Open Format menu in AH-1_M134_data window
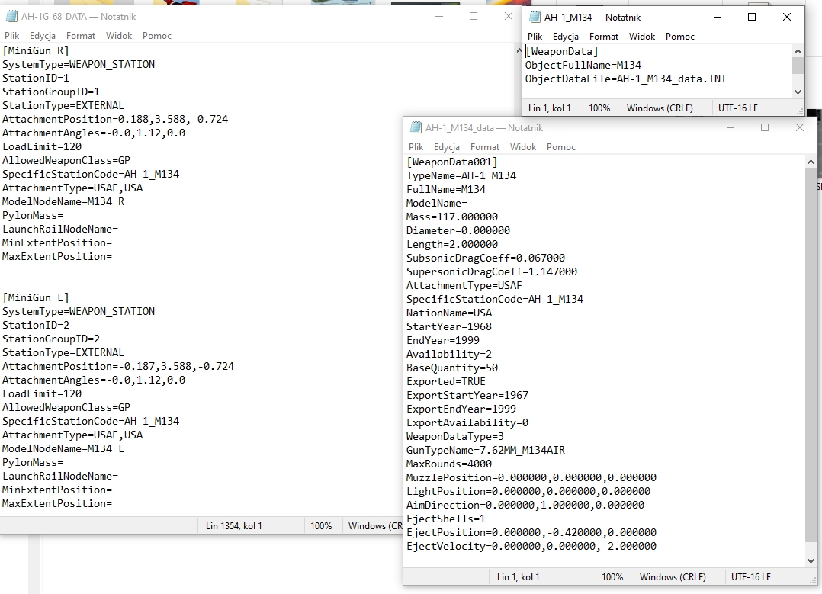 coord(485,147)
